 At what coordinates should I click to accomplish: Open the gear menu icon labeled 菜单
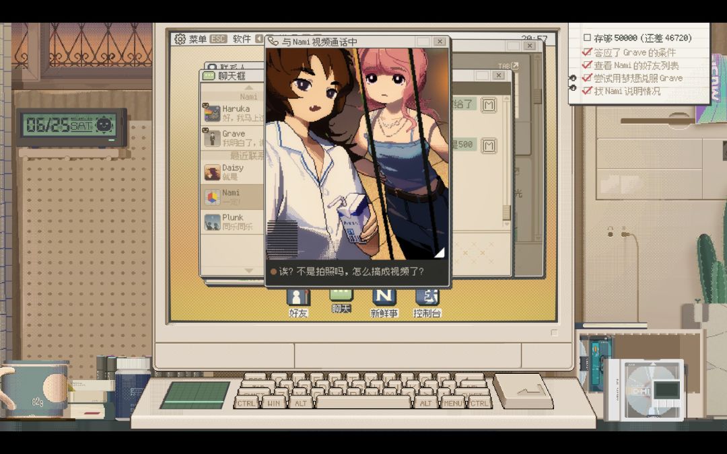180,39
